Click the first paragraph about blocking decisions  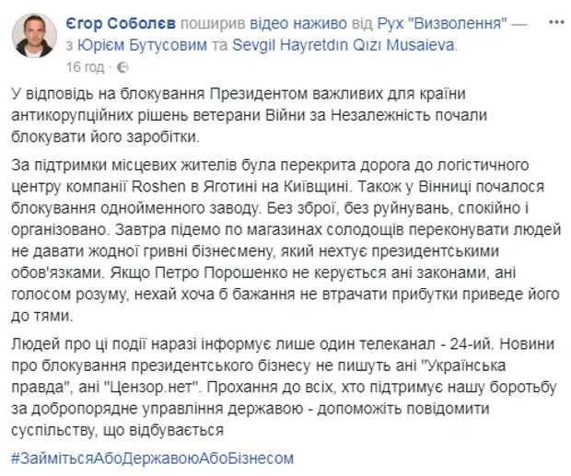[x=276, y=114]
